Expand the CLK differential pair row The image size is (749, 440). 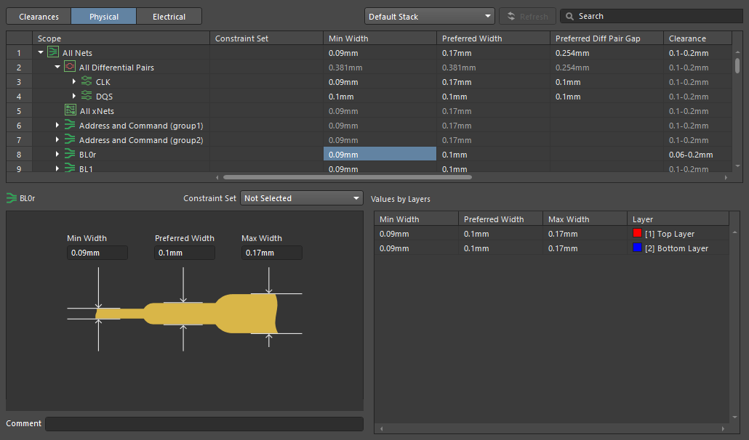click(74, 82)
